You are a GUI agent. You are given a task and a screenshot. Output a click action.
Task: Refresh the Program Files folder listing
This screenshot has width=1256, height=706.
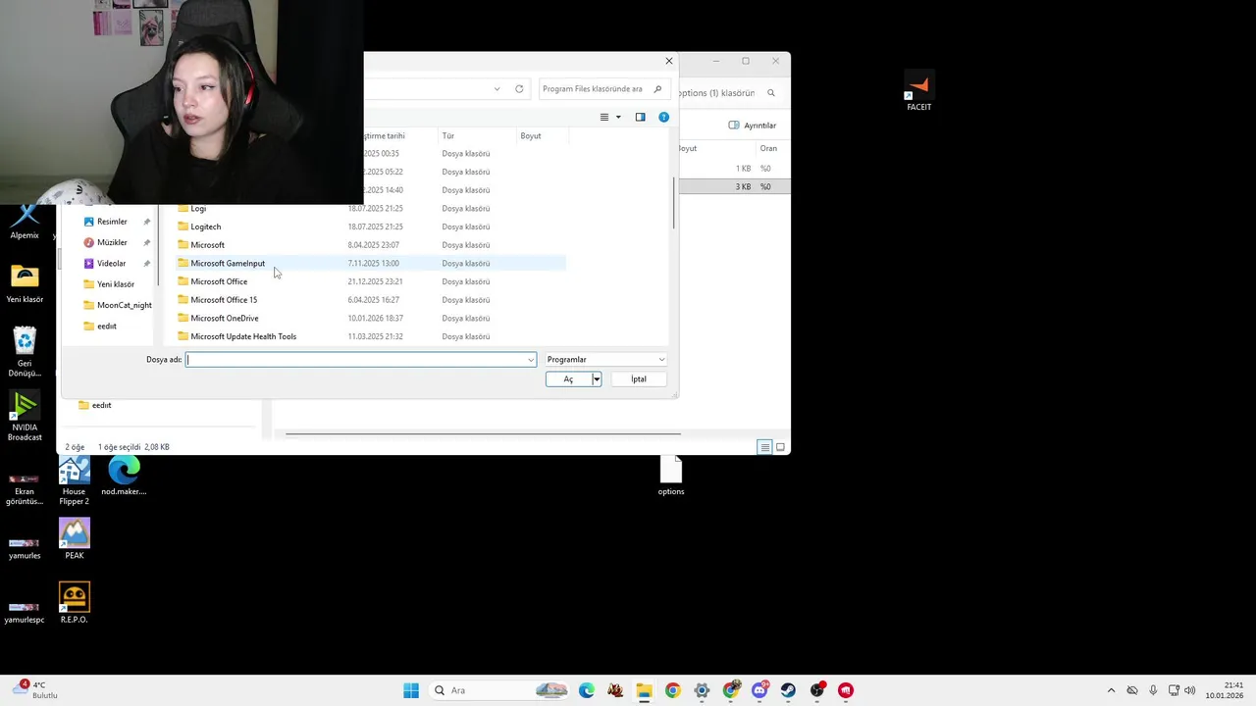pyautogui.click(x=519, y=88)
